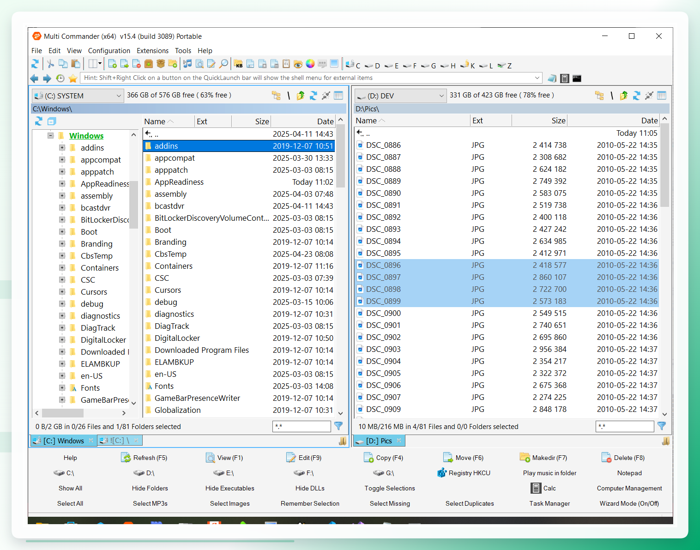Open the Favorites star icon

[72, 78]
